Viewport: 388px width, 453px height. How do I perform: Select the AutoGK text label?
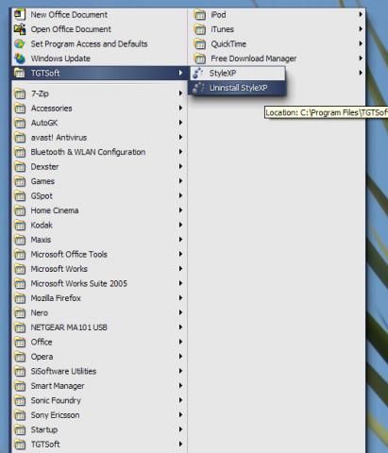(x=44, y=123)
